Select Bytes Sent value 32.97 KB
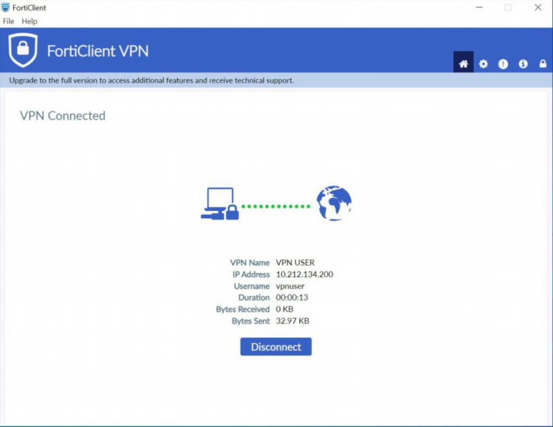This screenshot has width=553, height=427. 293,321
